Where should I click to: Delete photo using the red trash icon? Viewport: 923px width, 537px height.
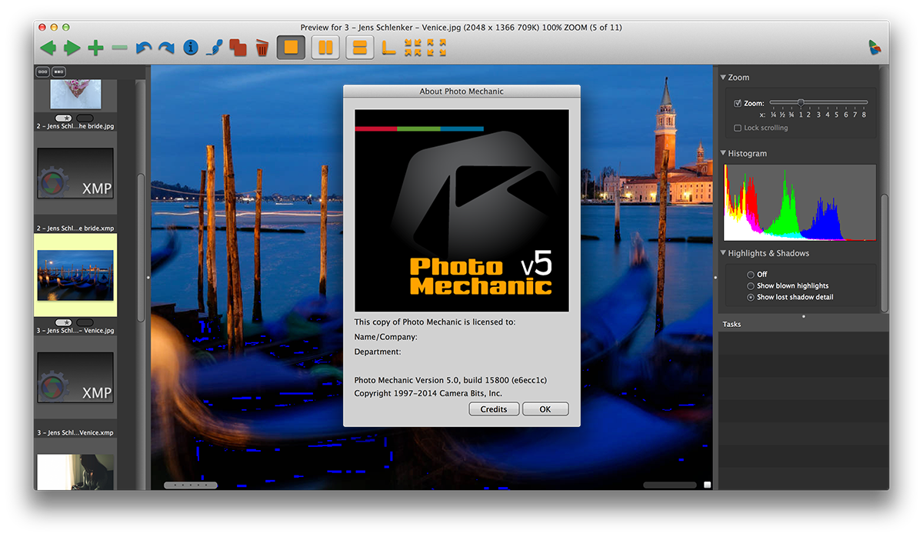(262, 48)
